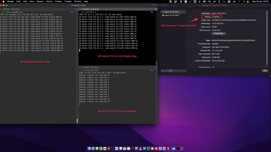Screen dimensions: 271x152
Task: Open iTerm2 application menu
Action: point(10,1)
